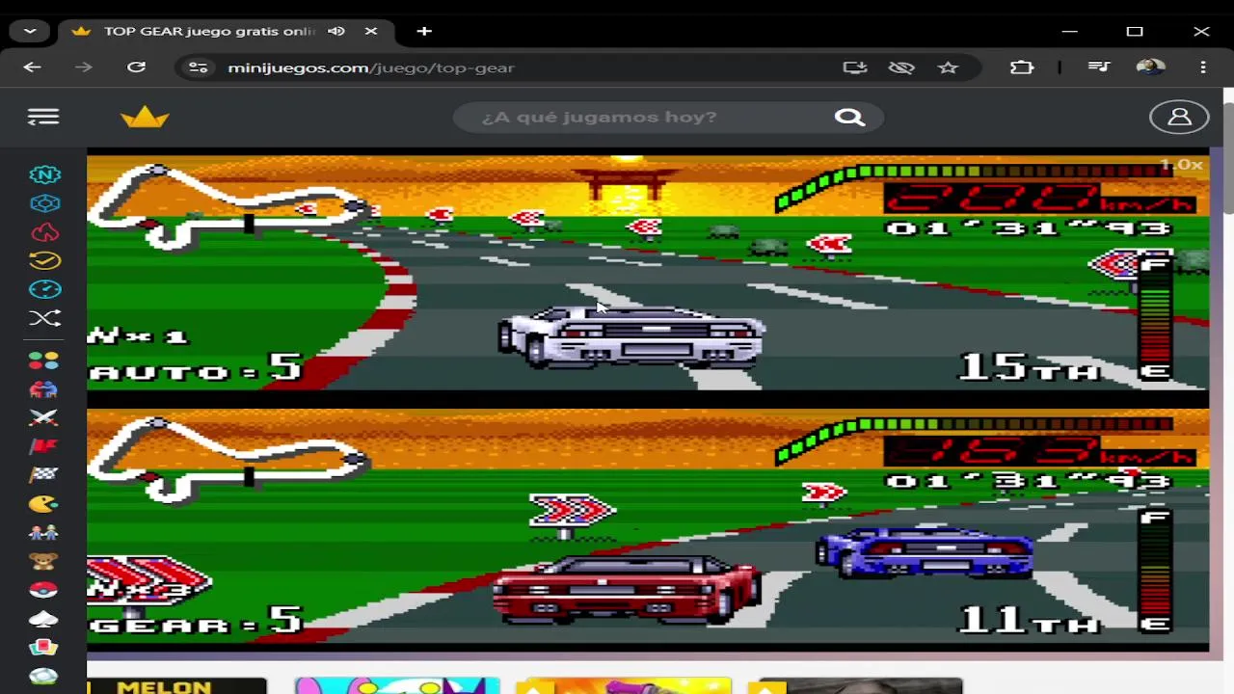The image size is (1234, 694).
Task: Open the checkered flag racing category icon
Action: (x=43, y=474)
